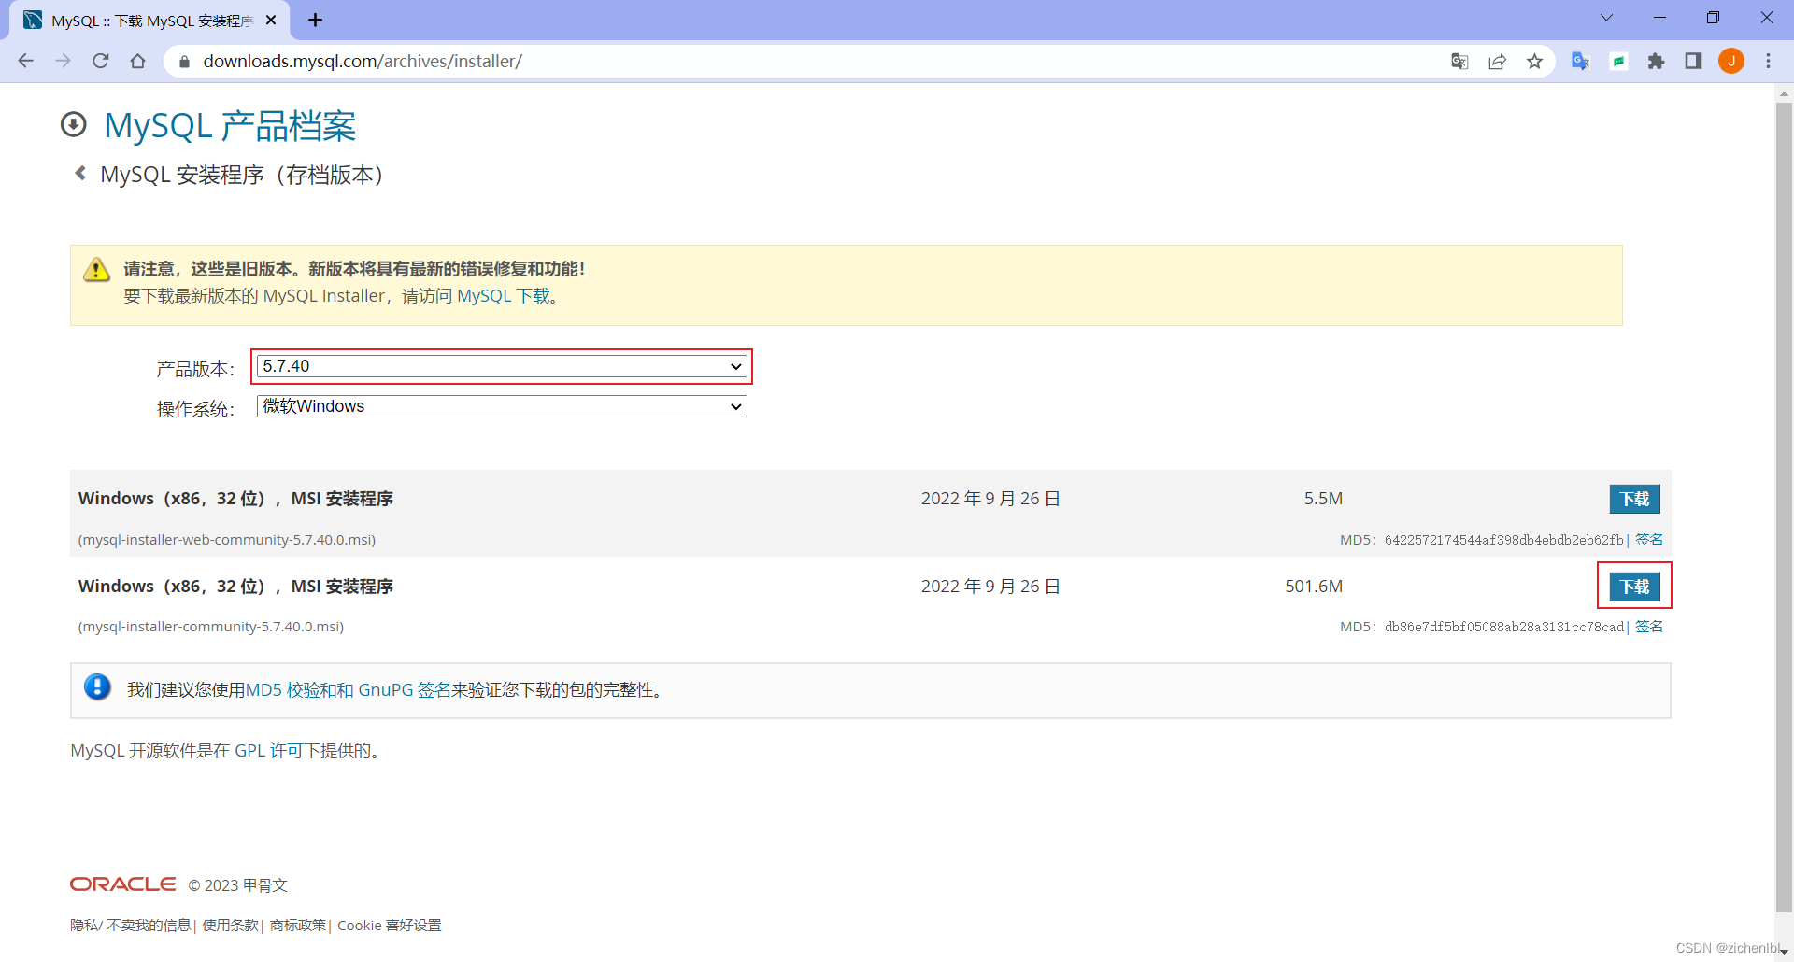This screenshot has height=962, width=1794.
Task: Expand the 操作系统 微软Windows dropdown
Action: point(502,406)
